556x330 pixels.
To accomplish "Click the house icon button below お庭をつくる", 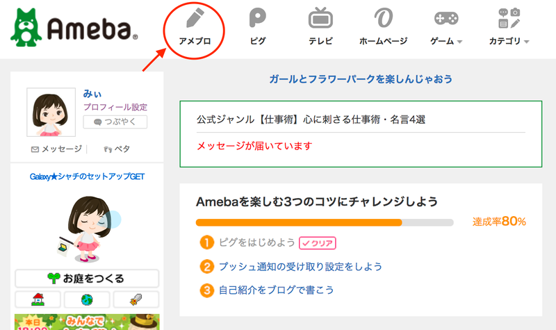I will point(38,299).
